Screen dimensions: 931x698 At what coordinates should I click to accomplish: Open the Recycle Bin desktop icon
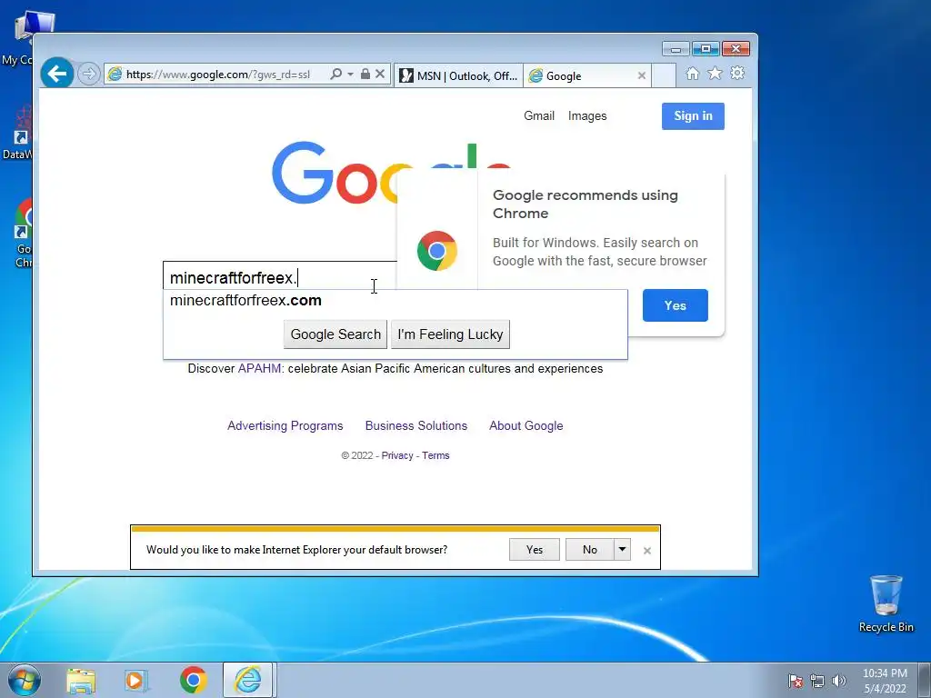[x=886, y=603]
